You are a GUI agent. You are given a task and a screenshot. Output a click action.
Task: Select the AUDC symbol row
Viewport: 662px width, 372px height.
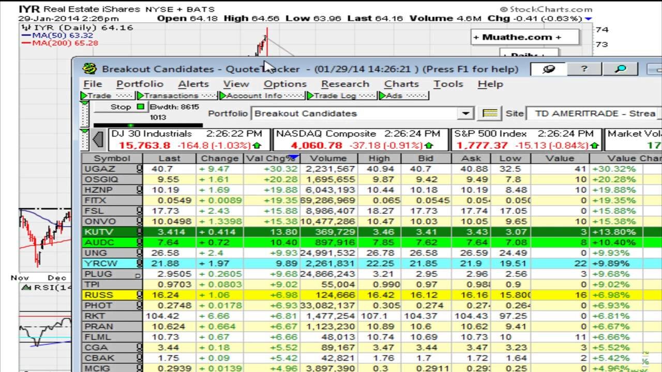(372, 242)
